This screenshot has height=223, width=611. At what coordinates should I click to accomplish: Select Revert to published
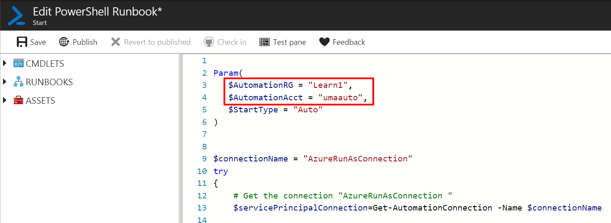tap(151, 42)
